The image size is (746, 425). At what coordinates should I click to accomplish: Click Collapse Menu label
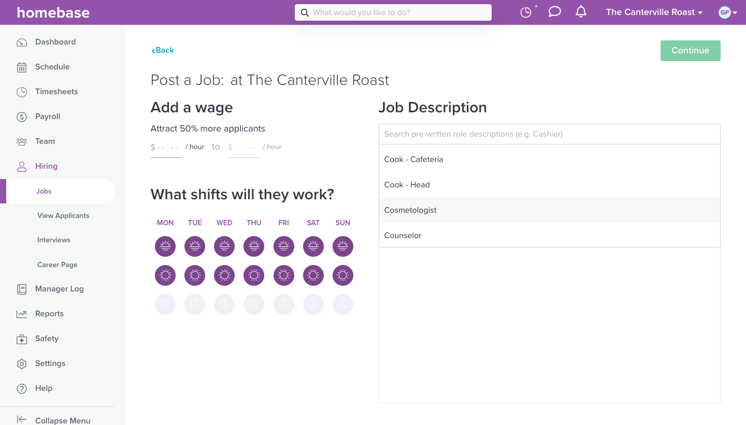point(63,420)
